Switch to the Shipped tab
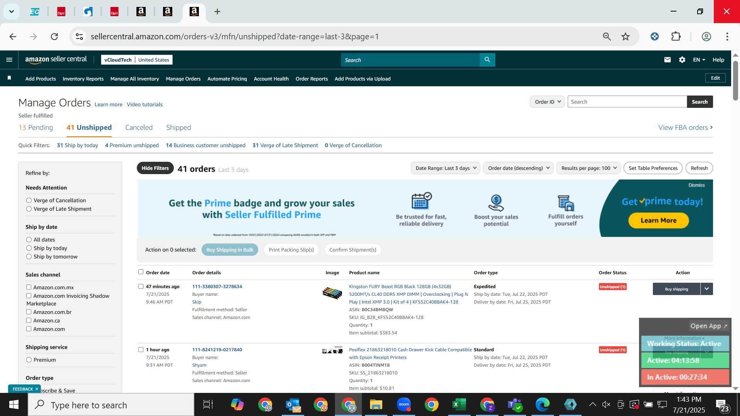 point(178,127)
